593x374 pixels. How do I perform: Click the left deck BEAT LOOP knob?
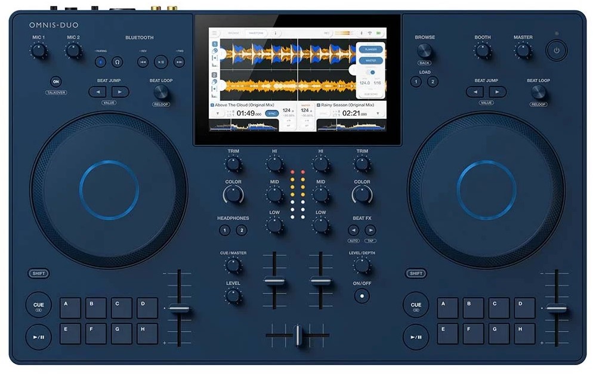click(160, 91)
